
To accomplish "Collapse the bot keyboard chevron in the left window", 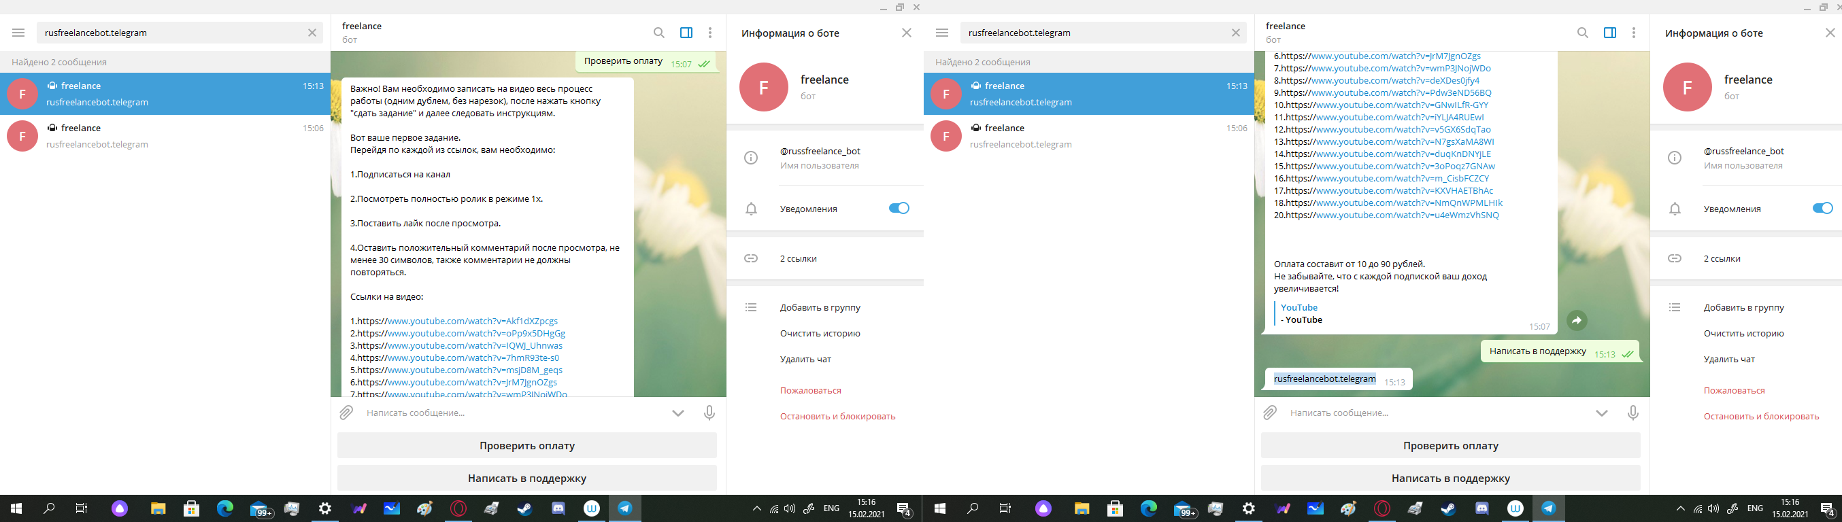I will click(x=678, y=413).
